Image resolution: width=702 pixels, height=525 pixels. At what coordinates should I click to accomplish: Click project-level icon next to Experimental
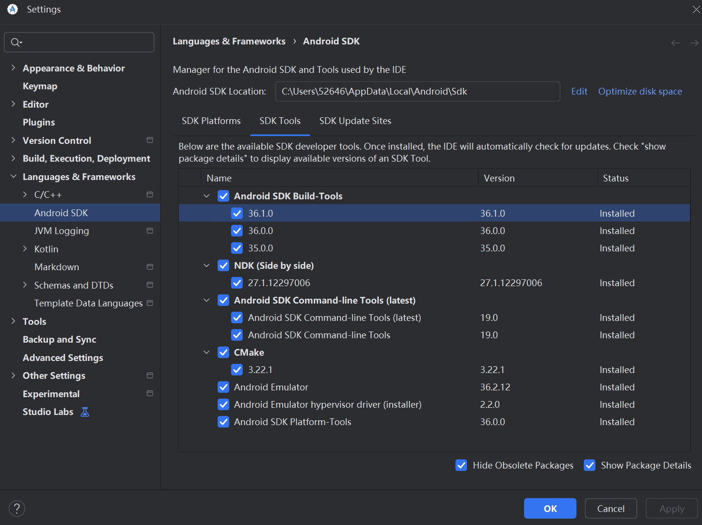coord(150,393)
